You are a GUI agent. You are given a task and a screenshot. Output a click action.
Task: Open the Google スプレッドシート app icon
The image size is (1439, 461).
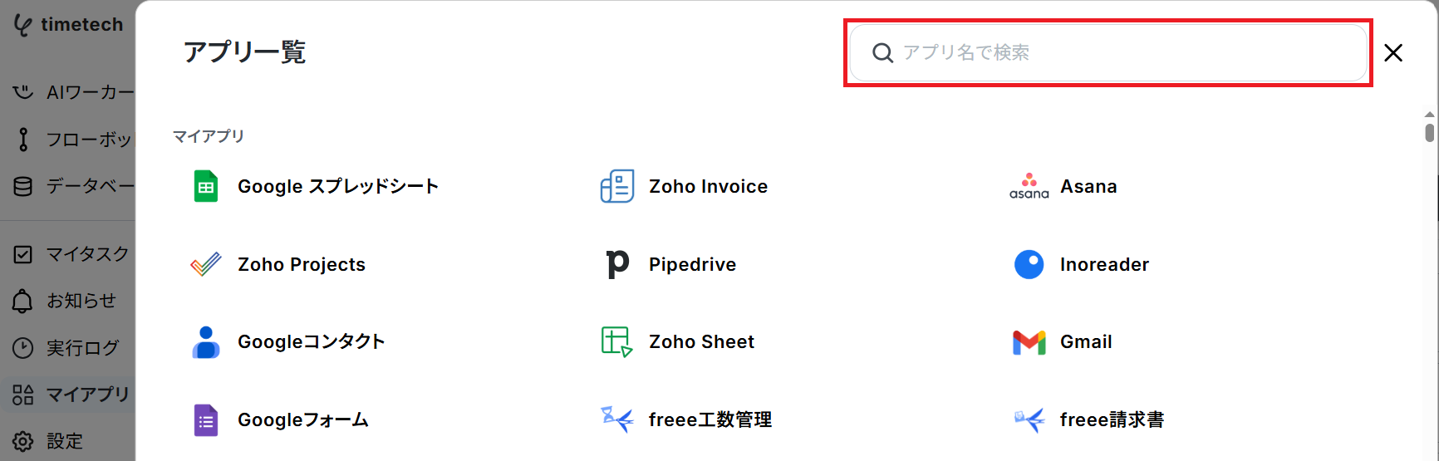click(x=206, y=186)
